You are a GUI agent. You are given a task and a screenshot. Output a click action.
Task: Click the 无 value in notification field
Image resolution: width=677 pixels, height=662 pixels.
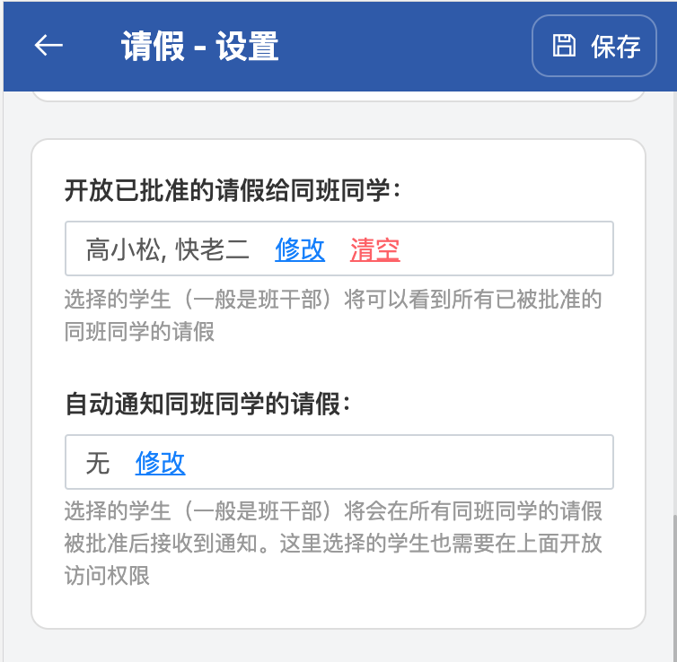97,463
